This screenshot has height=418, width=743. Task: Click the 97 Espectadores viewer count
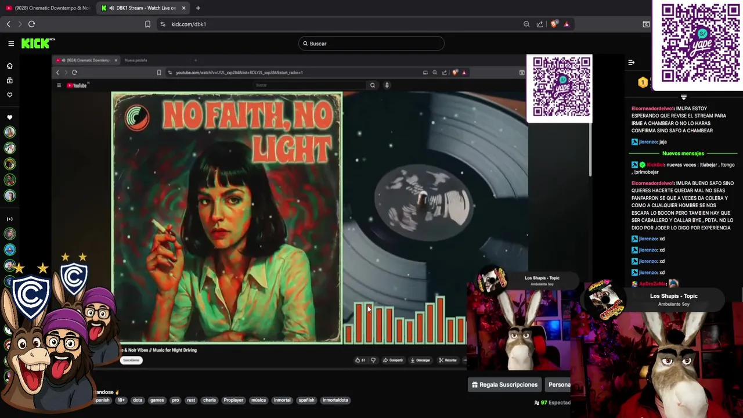[553, 402]
